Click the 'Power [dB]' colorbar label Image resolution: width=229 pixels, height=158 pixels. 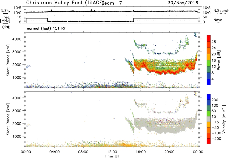(x=218, y=60)
